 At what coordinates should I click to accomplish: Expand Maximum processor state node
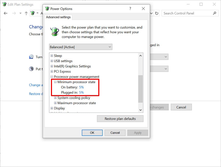coord(55,103)
